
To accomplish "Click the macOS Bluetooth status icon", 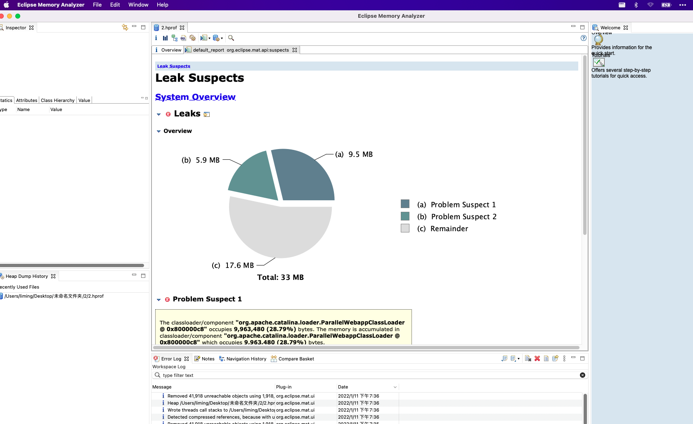I will [636, 5].
